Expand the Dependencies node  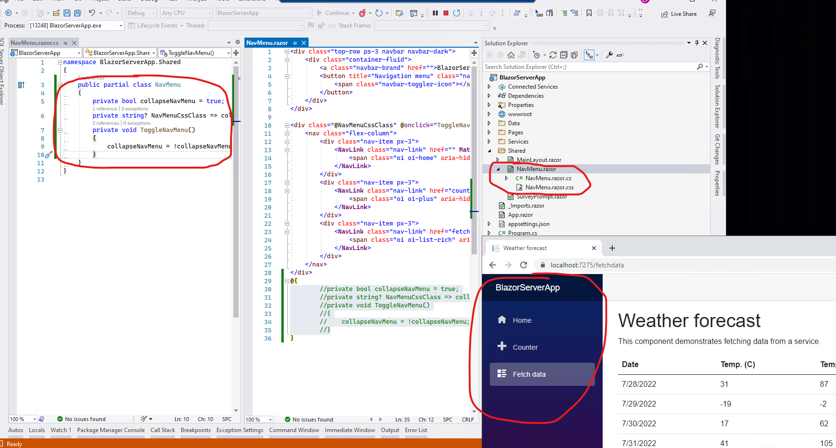(489, 96)
